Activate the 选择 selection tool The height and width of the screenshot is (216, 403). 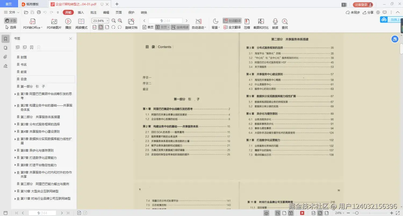10,27
